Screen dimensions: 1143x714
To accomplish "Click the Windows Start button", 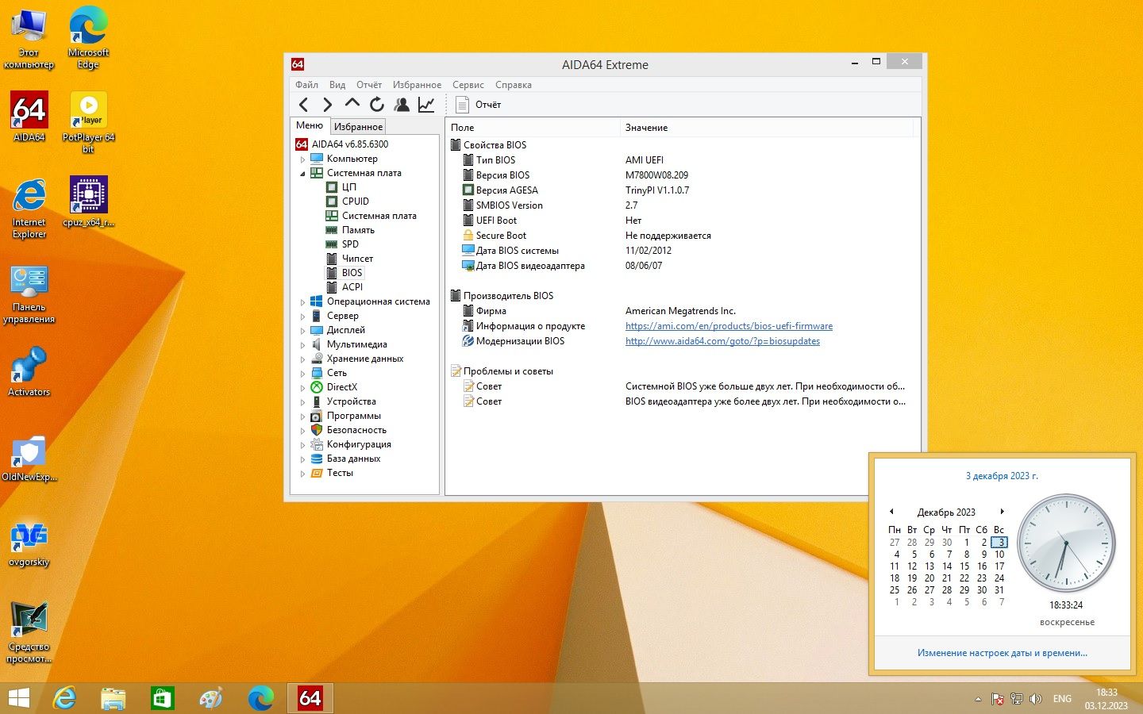I will tap(18, 698).
